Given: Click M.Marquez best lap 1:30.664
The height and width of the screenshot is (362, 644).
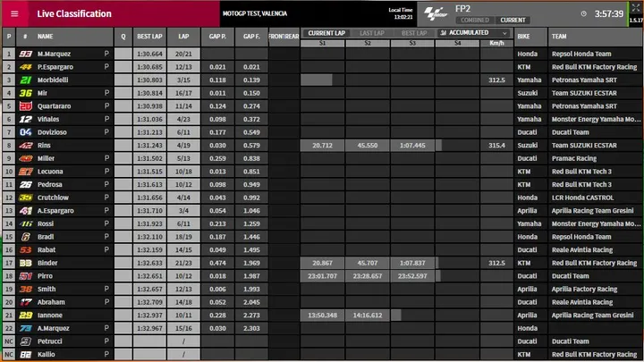Looking at the screenshot, I should pyautogui.click(x=149, y=54).
